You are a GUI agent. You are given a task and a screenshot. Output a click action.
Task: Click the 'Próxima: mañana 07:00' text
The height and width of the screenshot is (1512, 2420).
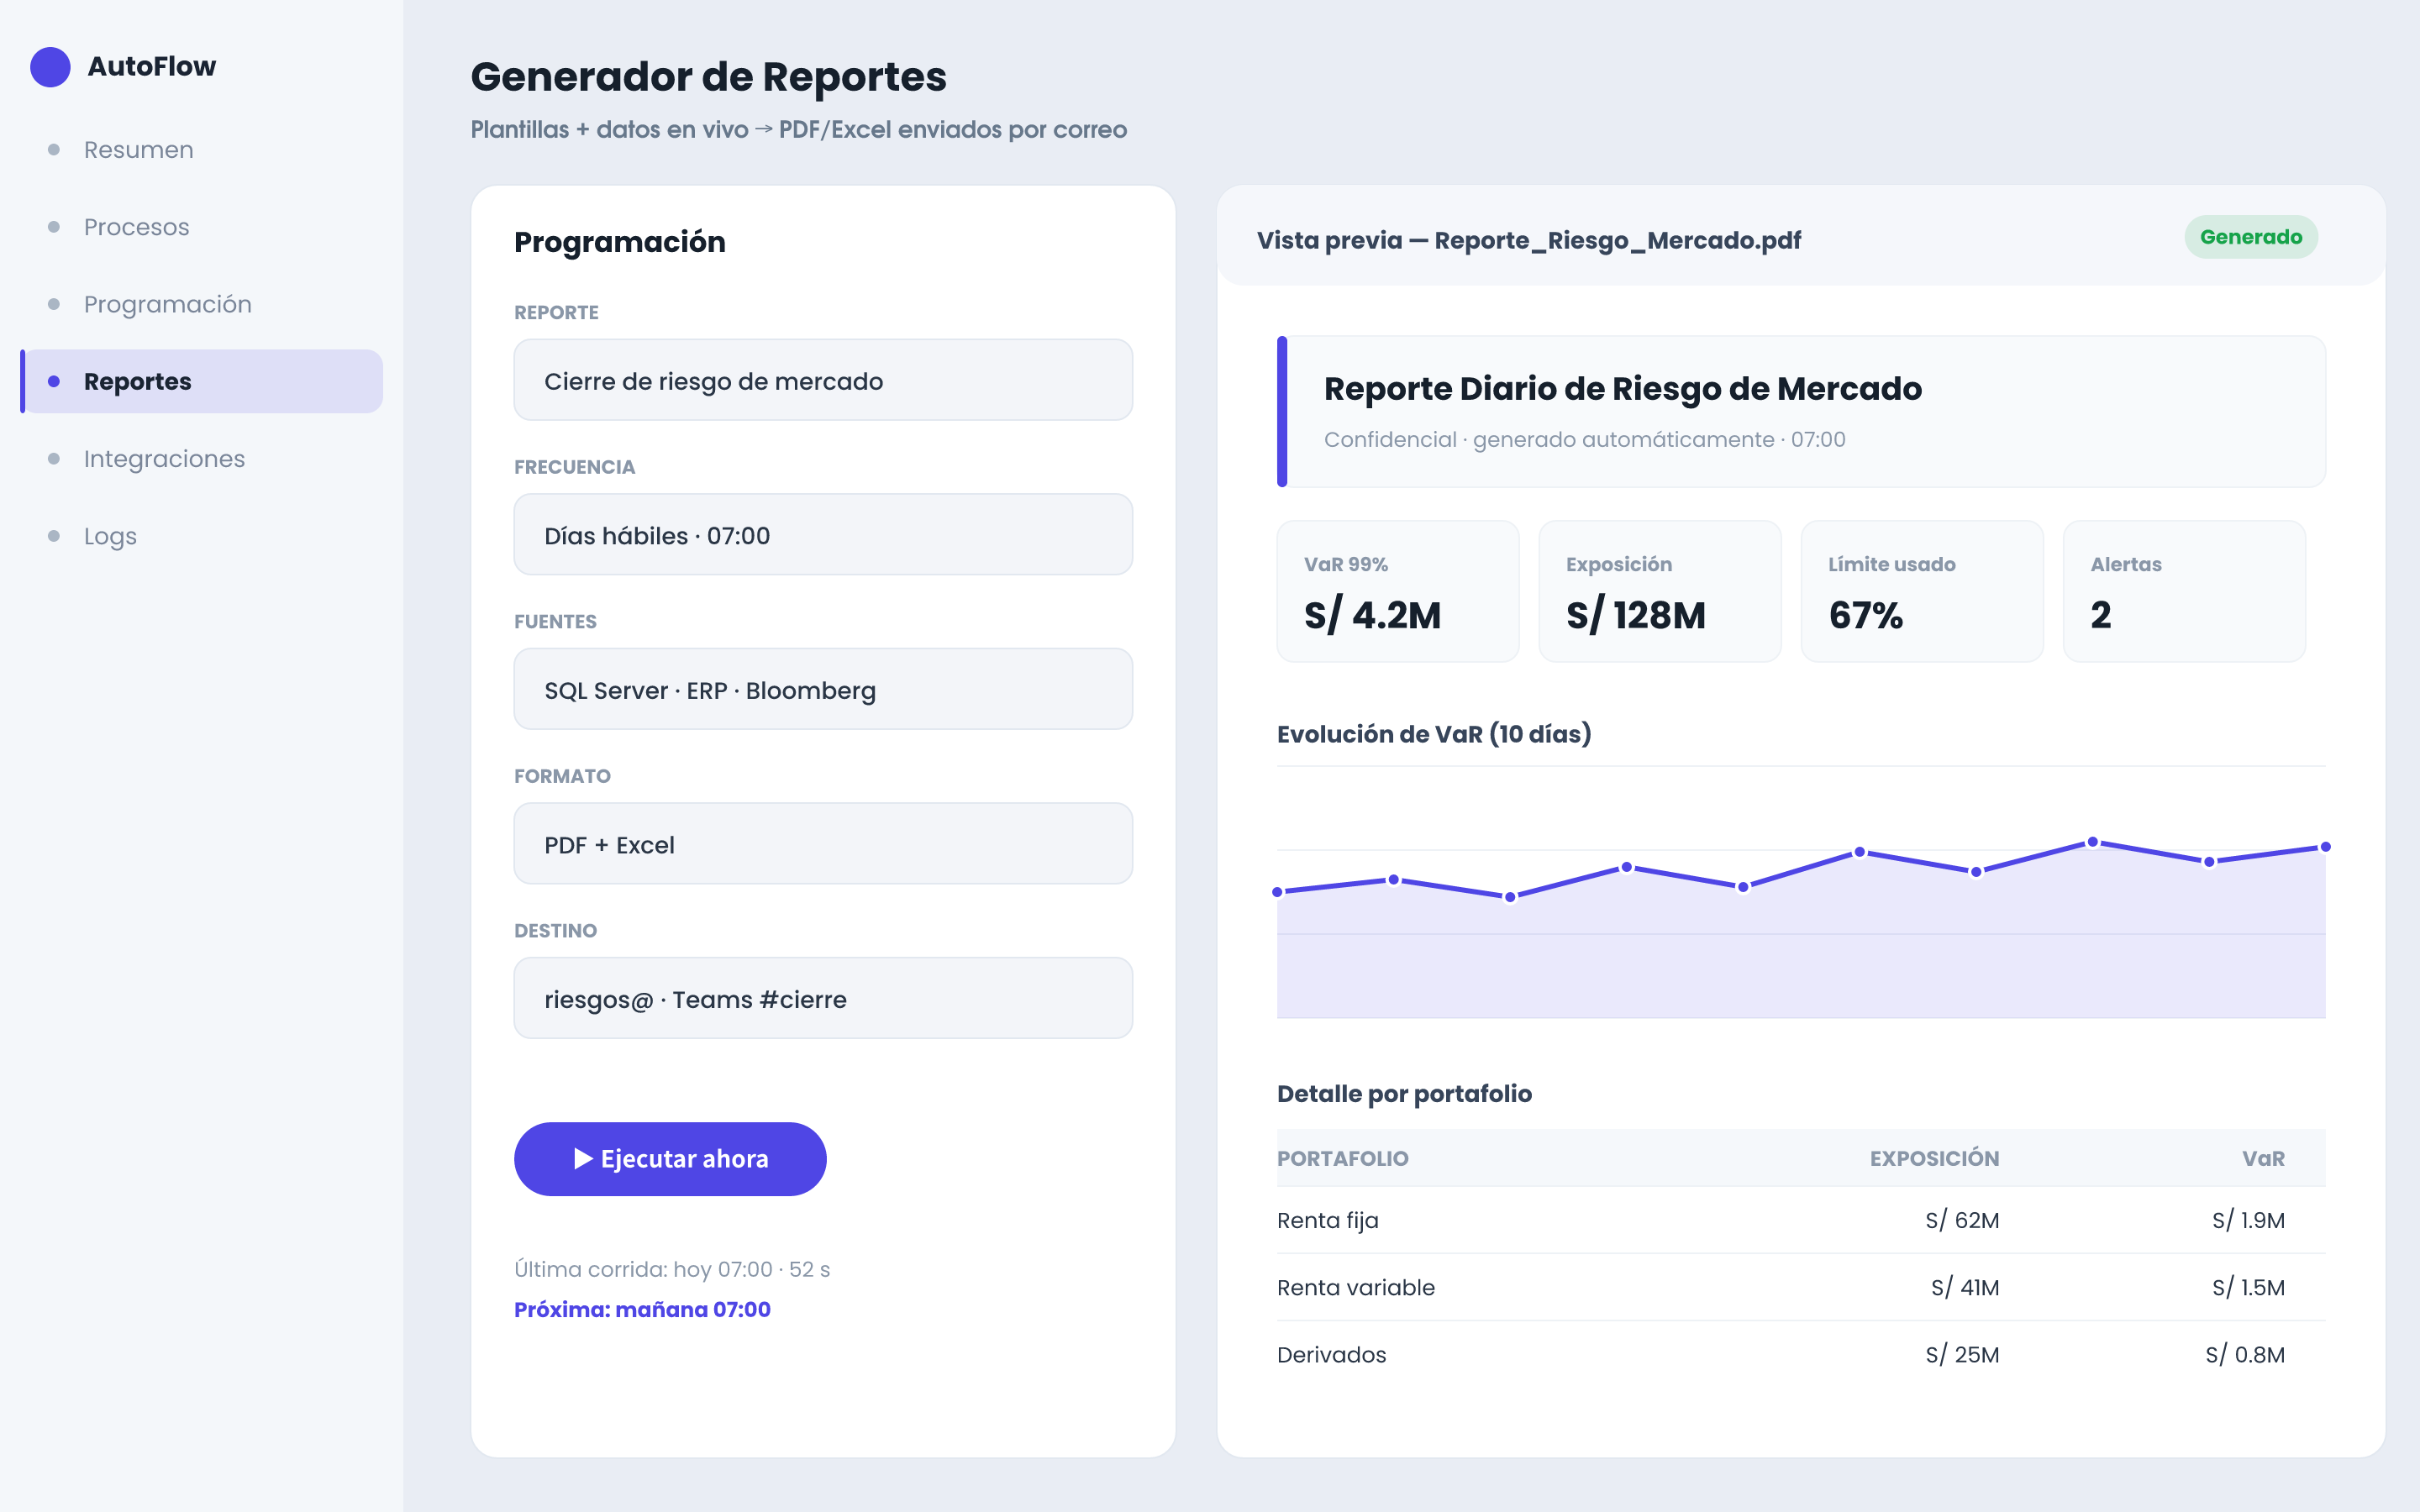click(642, 1310)
